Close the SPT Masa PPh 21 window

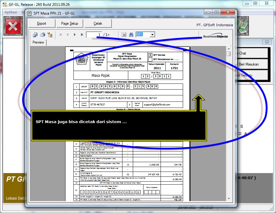pyautogui.click(x=228, y=12)
